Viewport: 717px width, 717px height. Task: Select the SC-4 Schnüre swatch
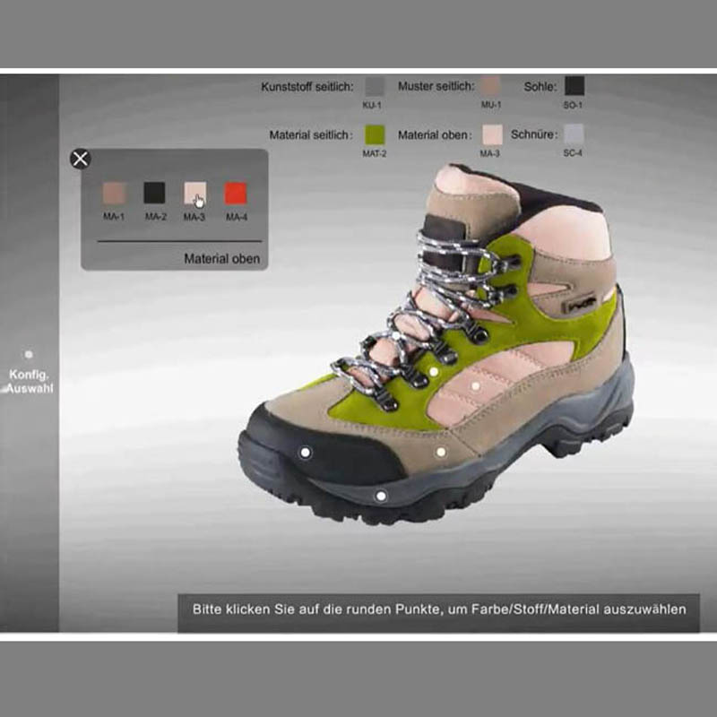tap(574, 135)
